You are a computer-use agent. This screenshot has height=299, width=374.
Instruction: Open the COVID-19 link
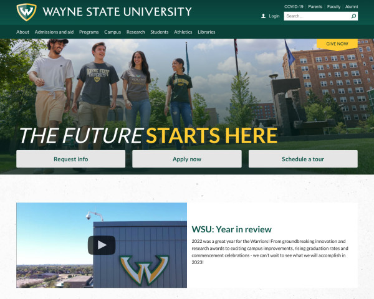[x=294, y=7]
